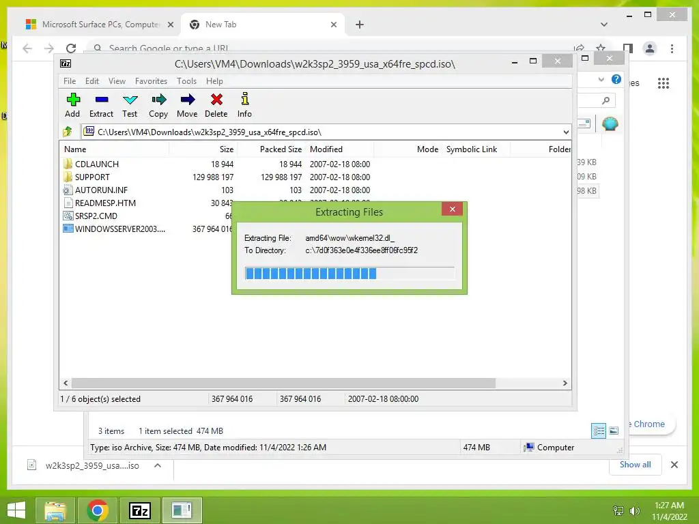
Task: Switch Explorer to details view
Action: [598, 431]
